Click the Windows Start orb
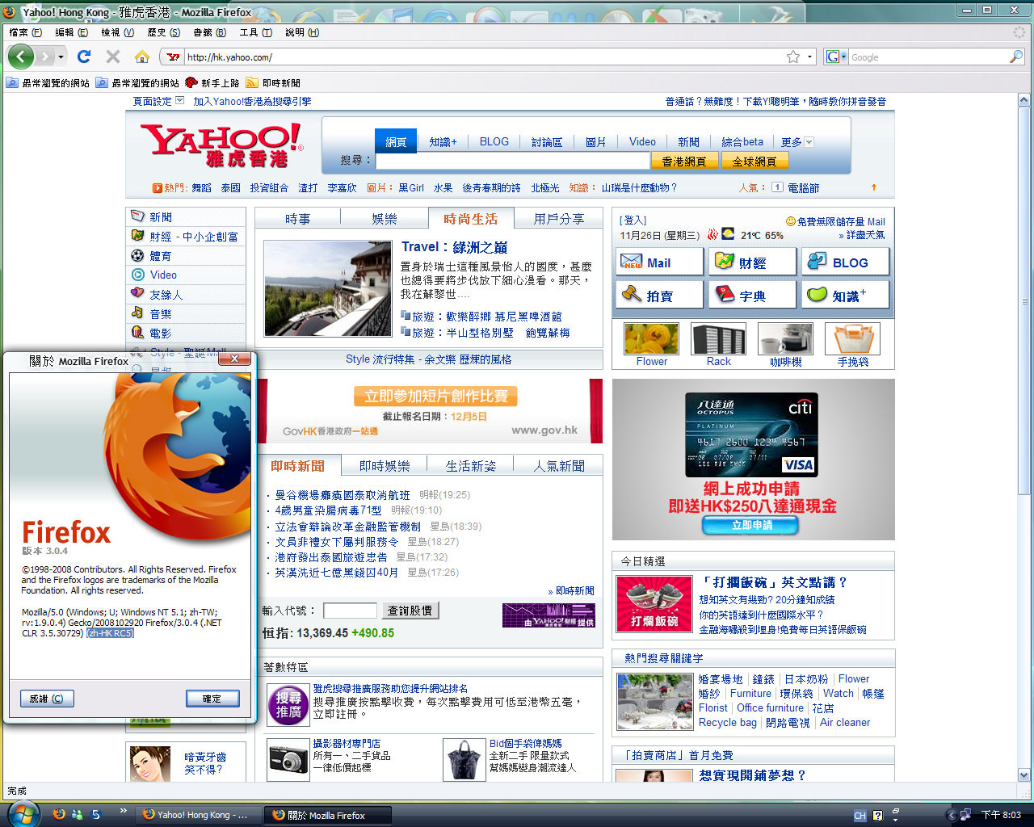Image resolution: width=1034 pixels, height=827 pixels. click(22, 814)
